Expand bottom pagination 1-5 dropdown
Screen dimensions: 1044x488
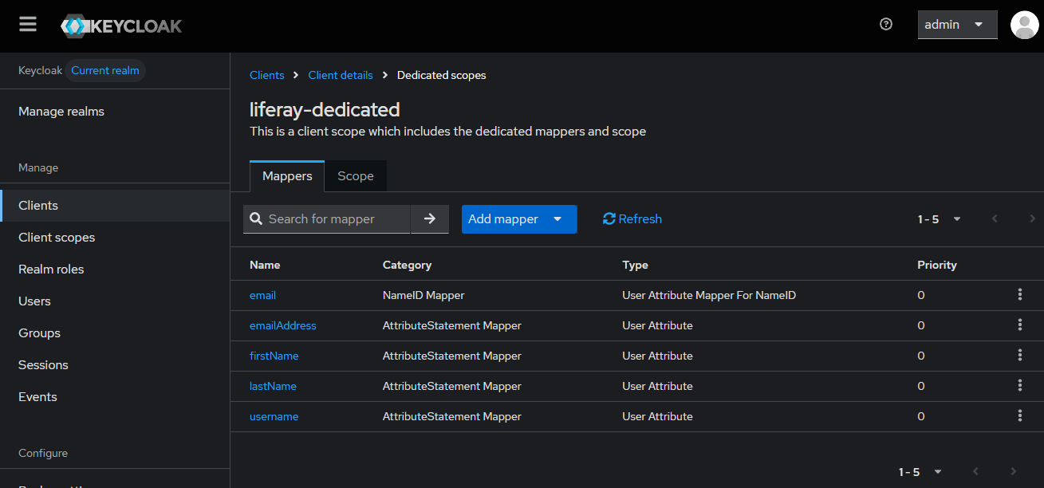coord(920,472)
